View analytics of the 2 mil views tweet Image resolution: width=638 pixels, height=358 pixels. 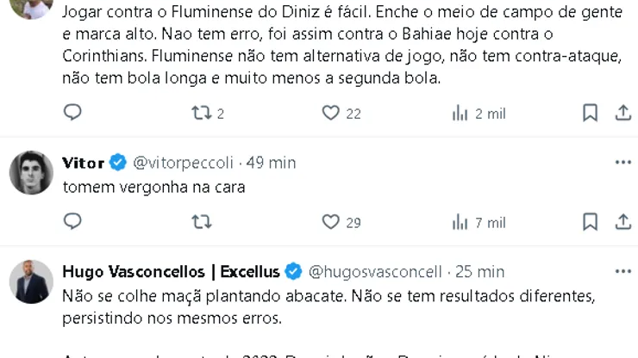tap(460, 113)
